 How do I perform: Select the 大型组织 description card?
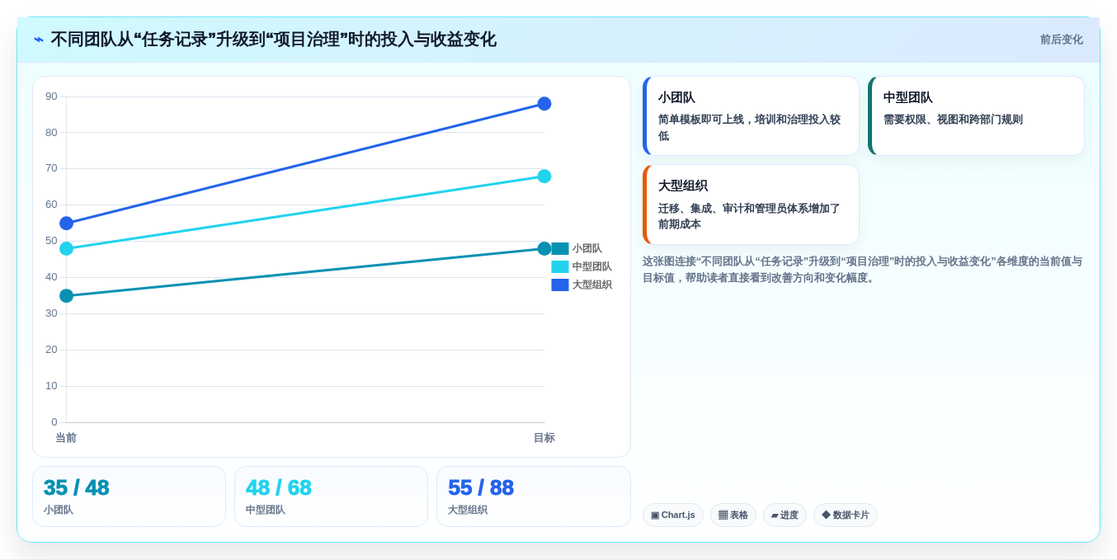[x=751, y=205]
